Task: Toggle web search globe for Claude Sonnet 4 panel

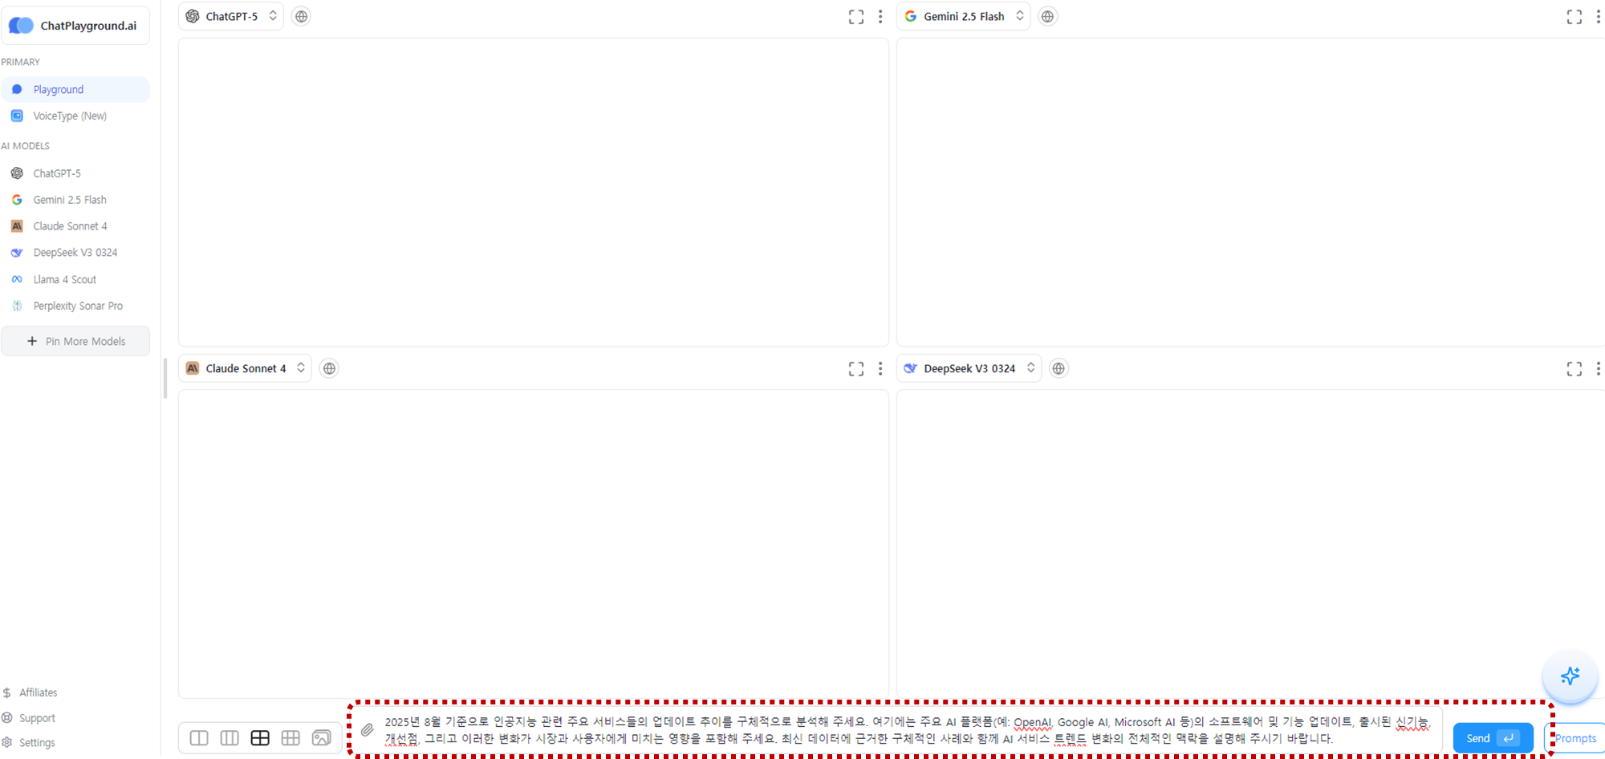Action: click(x=329, y=368)
